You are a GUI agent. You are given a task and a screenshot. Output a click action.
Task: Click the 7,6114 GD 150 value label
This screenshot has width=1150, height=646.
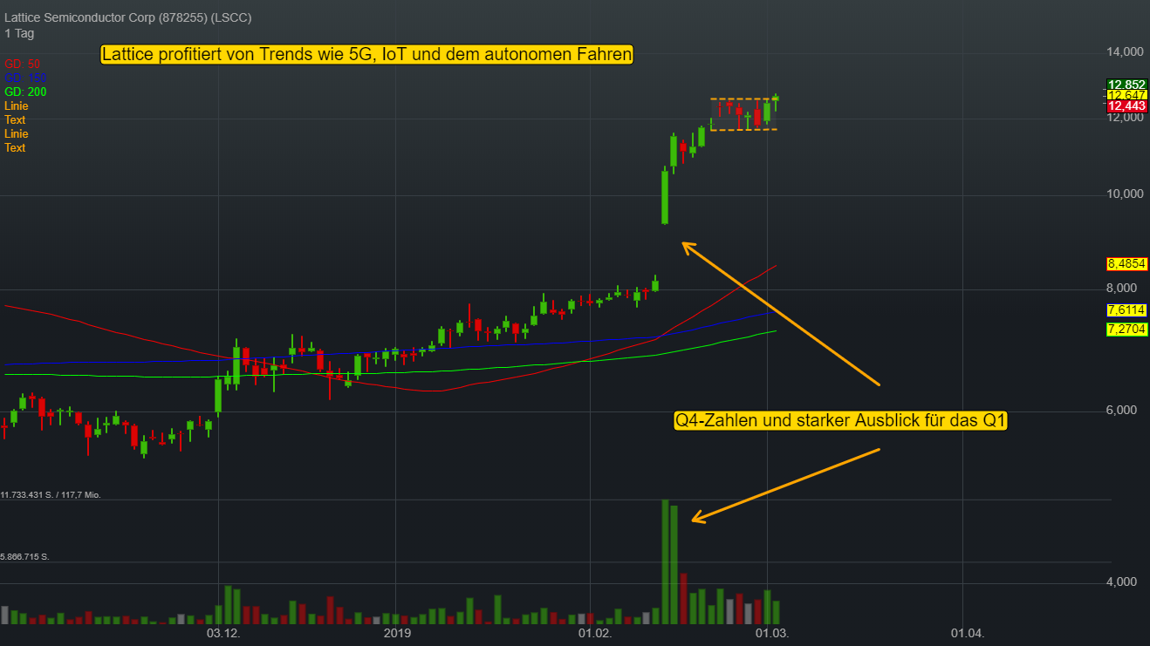(1126, 310)
